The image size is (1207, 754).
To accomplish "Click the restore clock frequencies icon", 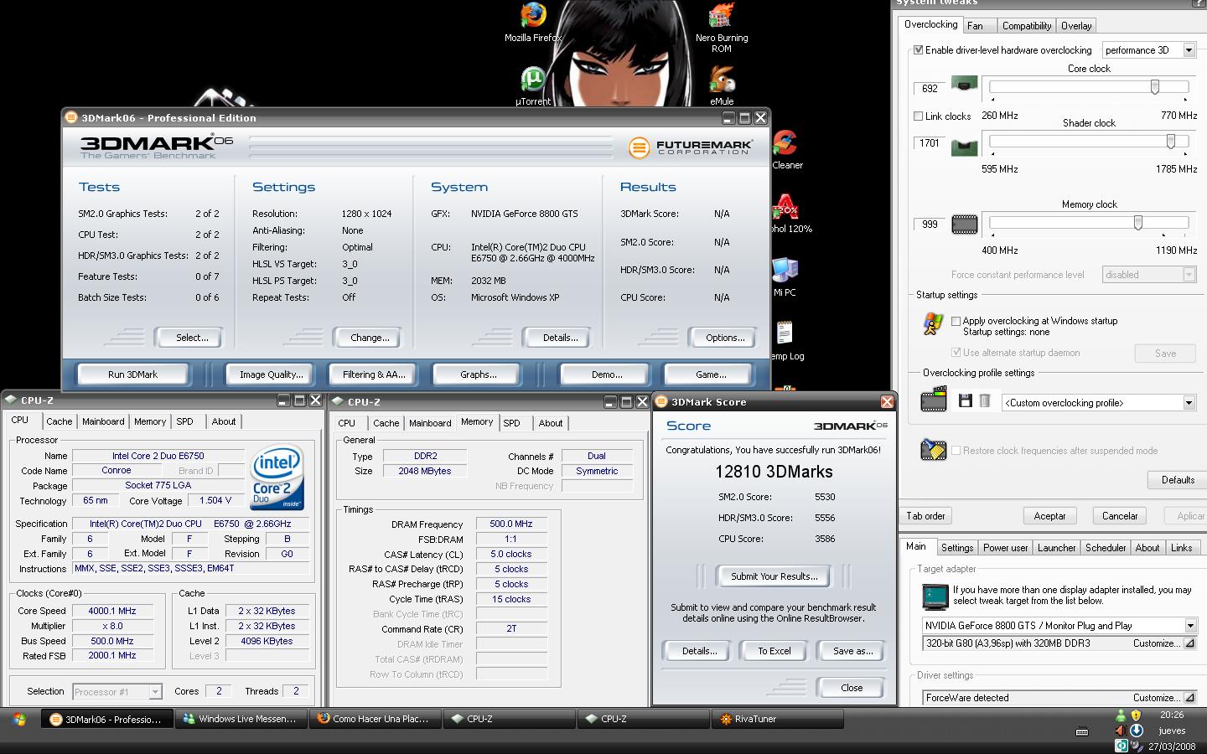I will point(933,450).
